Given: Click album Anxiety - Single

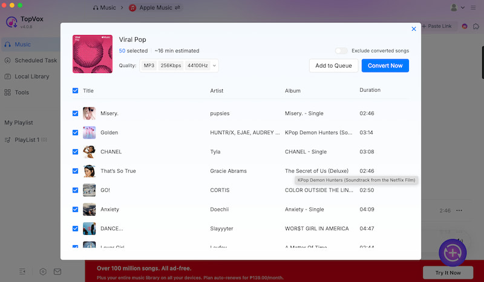Looking at the screenshot, I should pos(304,210).
